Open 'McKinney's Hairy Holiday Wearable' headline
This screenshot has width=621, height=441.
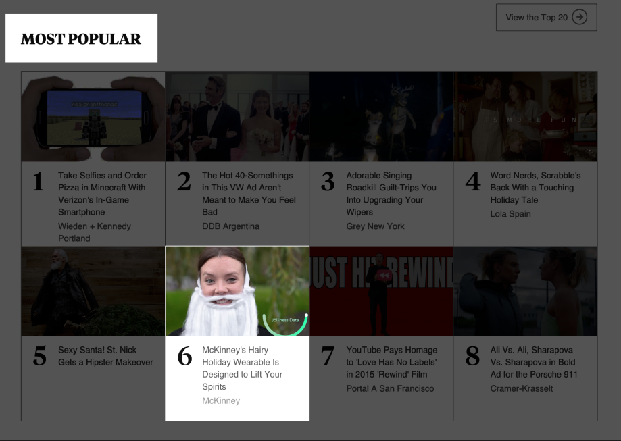[242, 368]
